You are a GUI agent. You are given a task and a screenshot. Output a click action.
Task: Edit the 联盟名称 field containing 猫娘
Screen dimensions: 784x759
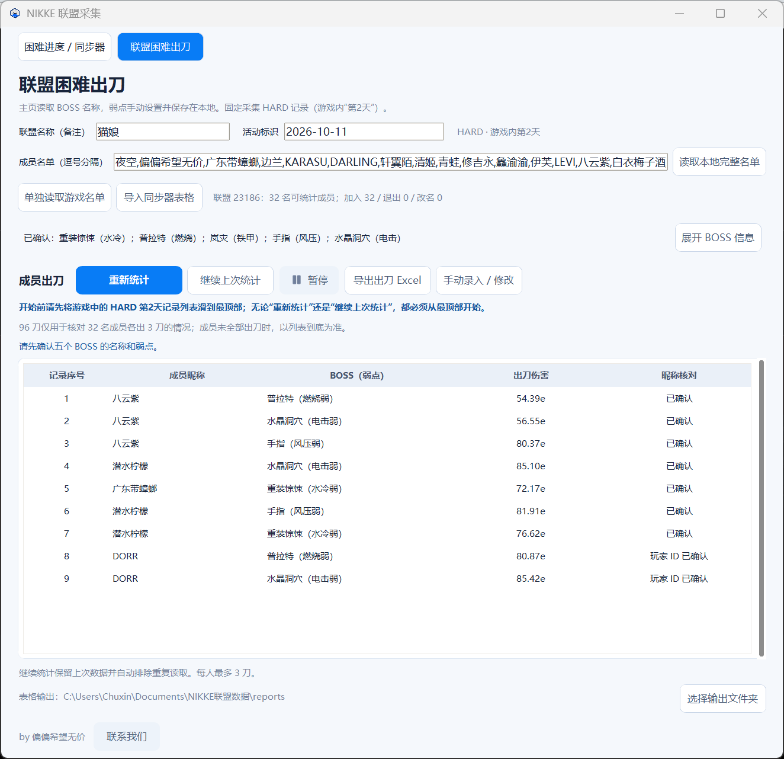(163, 132)
